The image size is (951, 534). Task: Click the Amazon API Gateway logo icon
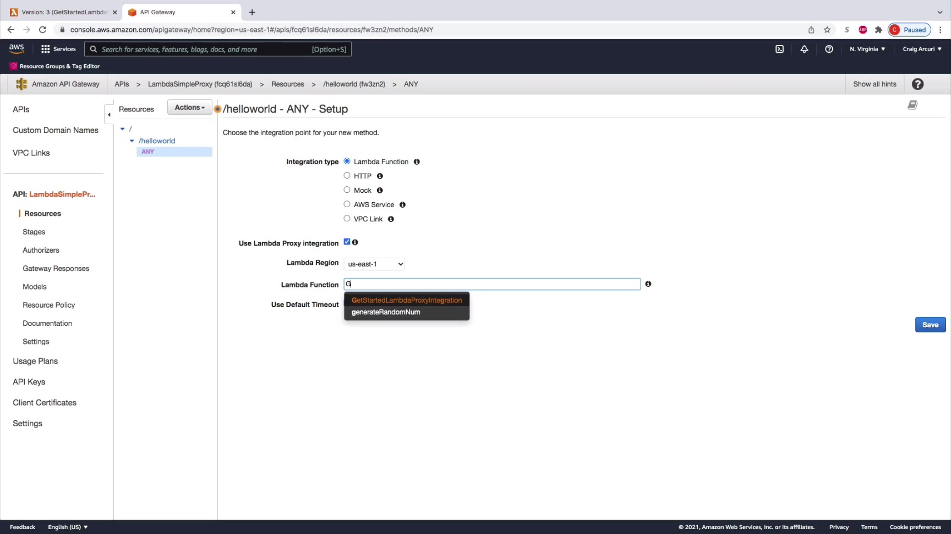(x=21, y=84)
